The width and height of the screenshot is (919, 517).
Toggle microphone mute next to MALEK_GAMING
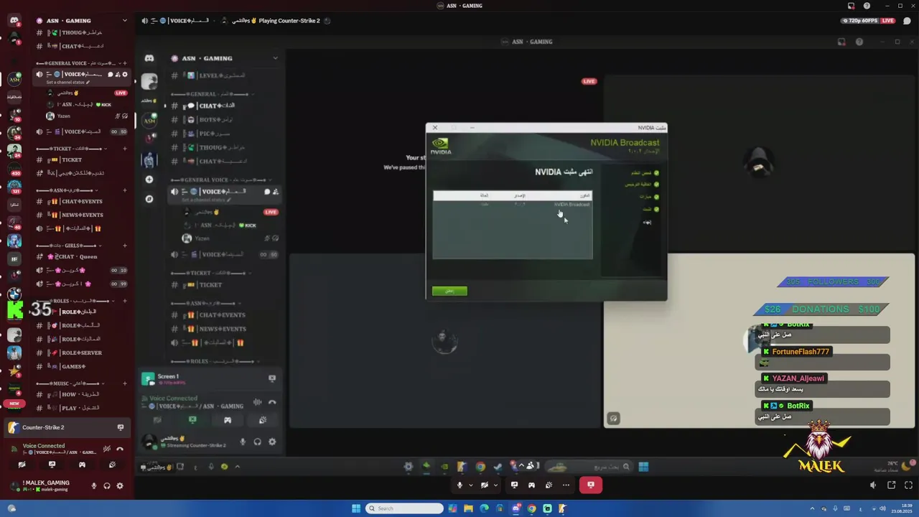pyautogui.click(x=94, y=485)
